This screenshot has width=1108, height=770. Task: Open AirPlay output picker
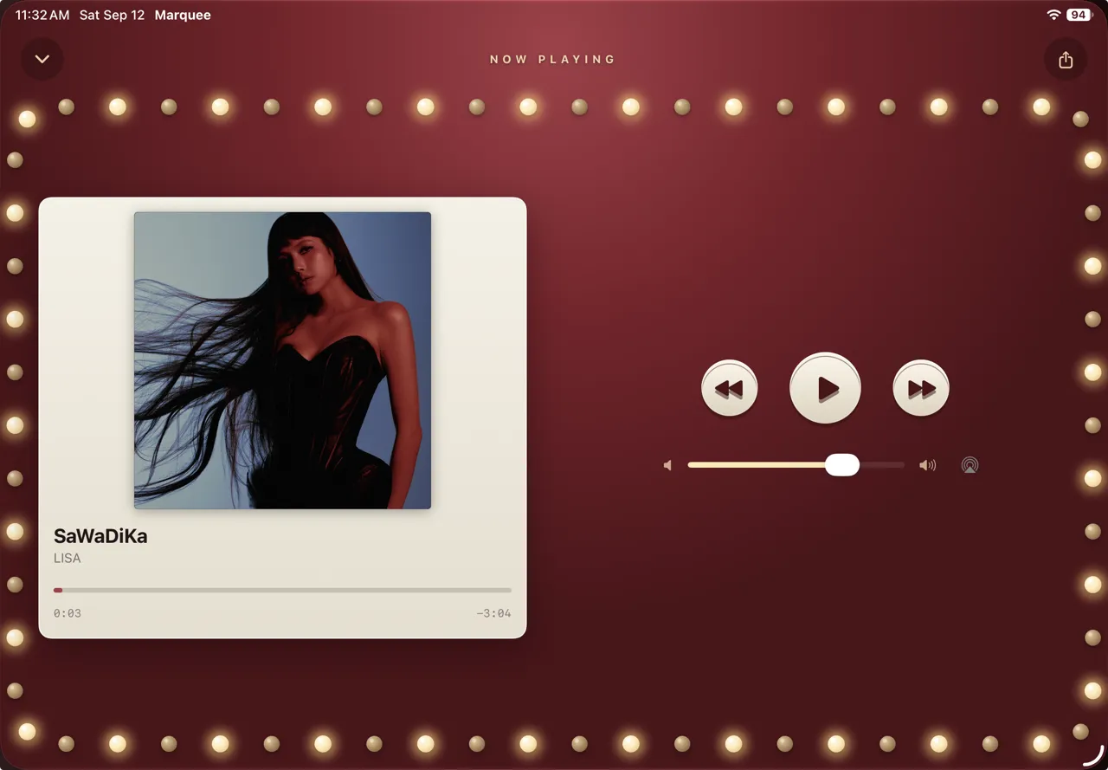pyautogui.click(x=970, y=465)
